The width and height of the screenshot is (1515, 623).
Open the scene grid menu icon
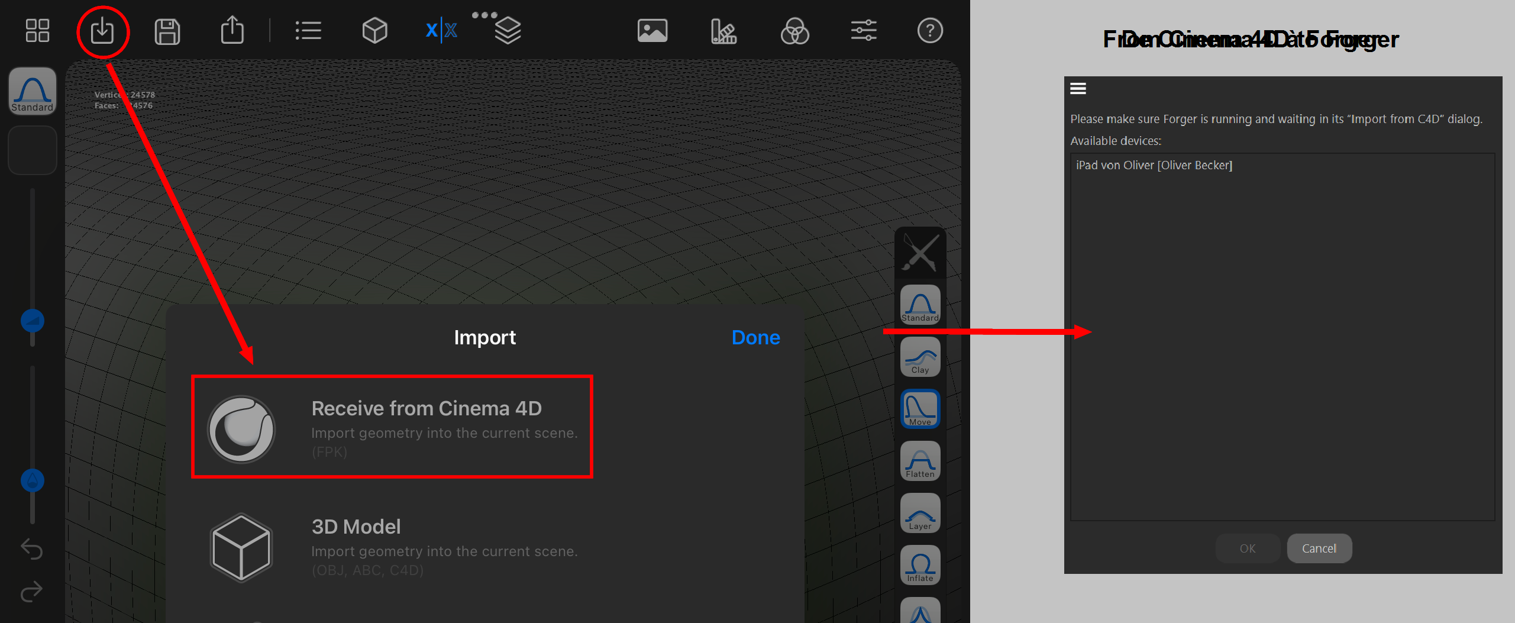point(37,31)
